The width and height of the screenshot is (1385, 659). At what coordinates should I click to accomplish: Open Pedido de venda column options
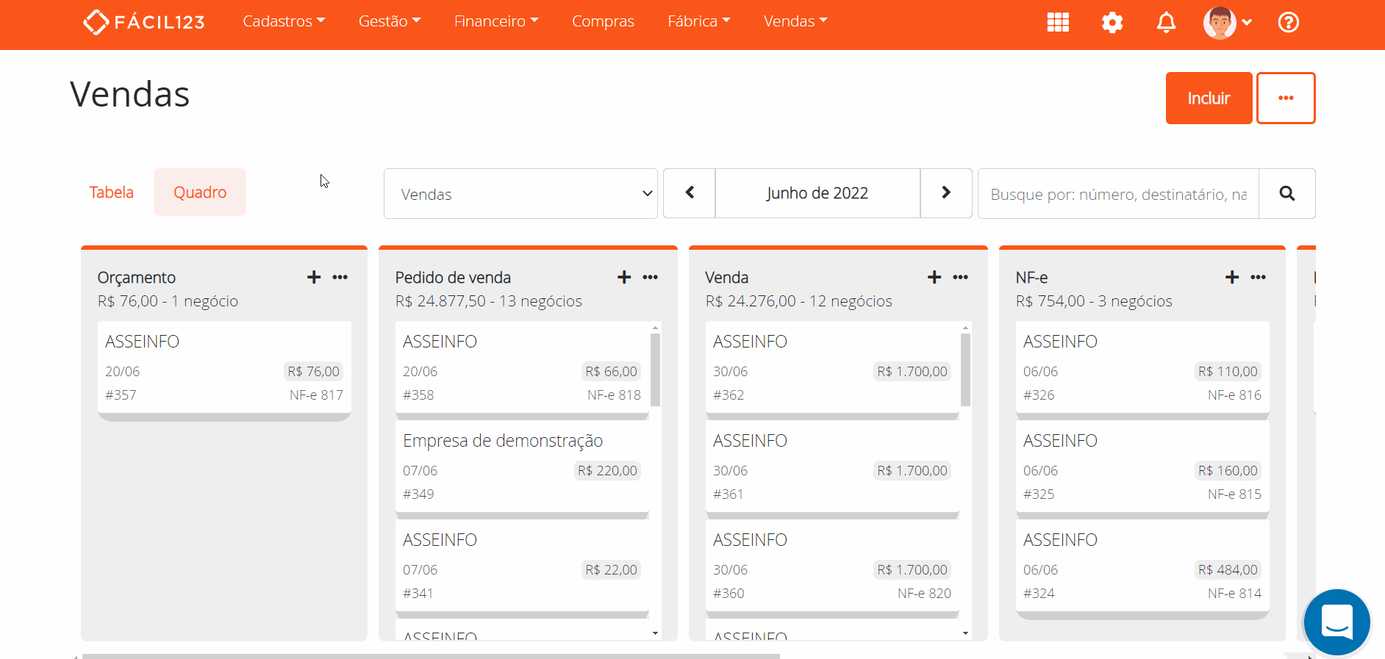650,277
